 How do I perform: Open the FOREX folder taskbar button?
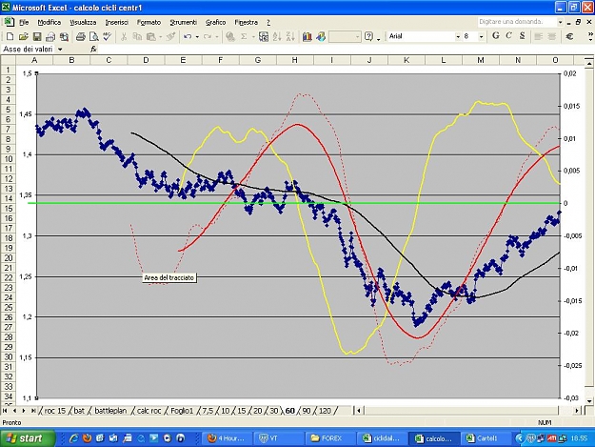330,438
